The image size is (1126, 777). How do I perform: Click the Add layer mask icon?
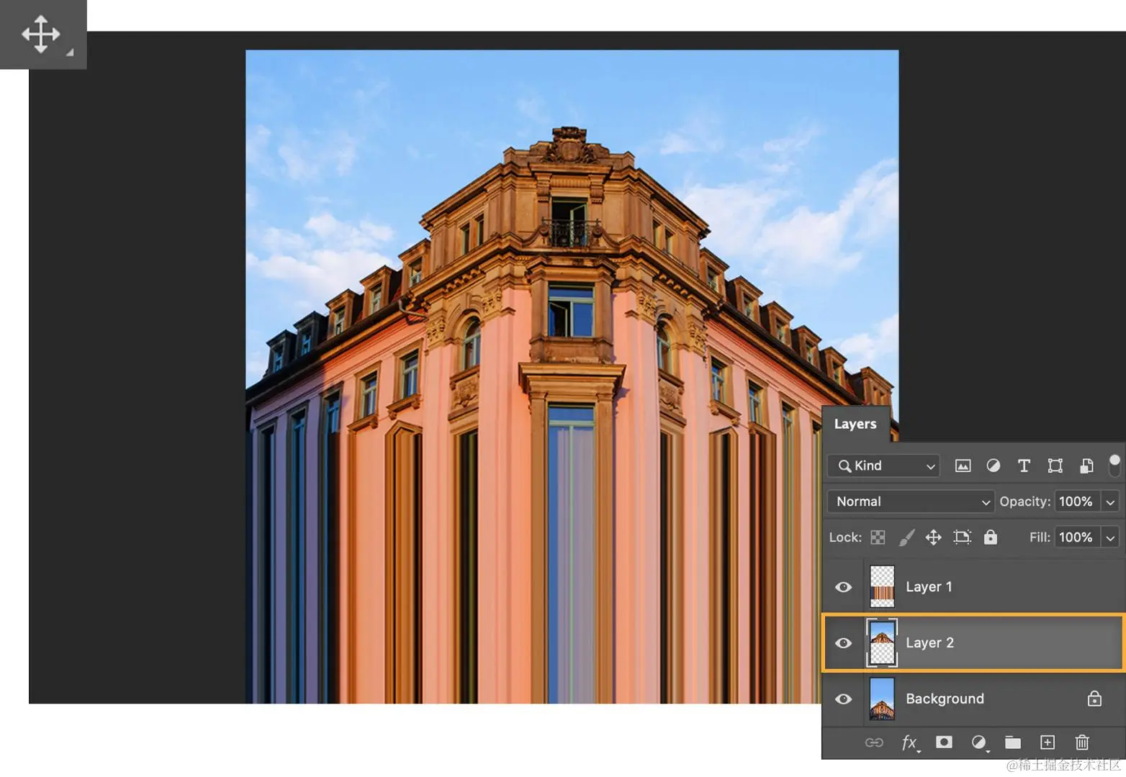coord(944,742)
